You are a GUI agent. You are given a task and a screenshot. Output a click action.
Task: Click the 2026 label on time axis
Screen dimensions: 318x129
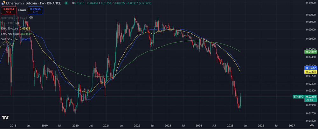(x=261, y=126)
